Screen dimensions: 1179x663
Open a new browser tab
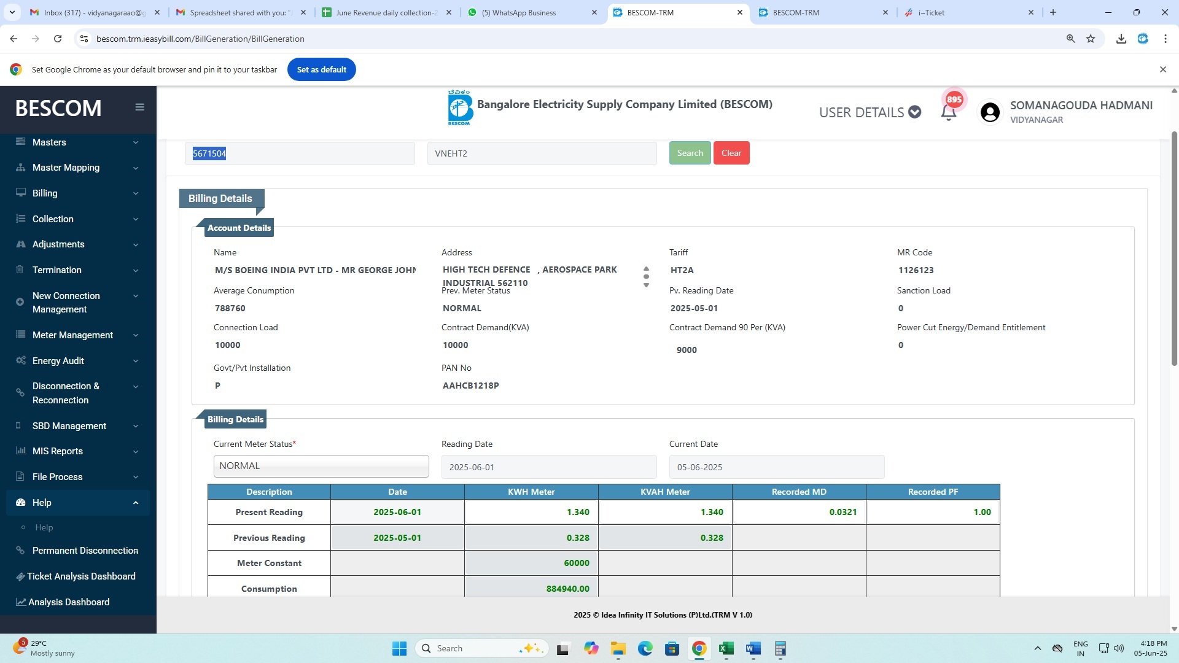tap(1053, 12)
